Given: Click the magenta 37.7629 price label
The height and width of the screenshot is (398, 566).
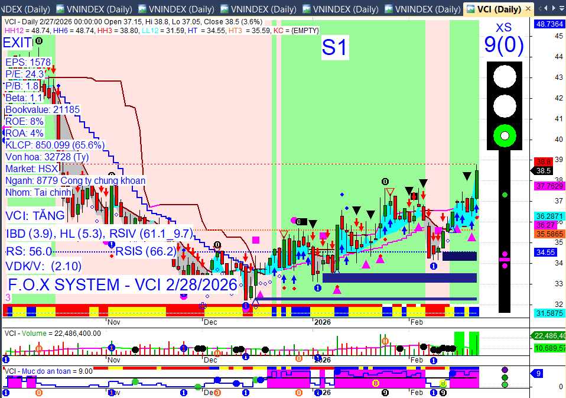Looking at the screenshot, I should [549, 186].
